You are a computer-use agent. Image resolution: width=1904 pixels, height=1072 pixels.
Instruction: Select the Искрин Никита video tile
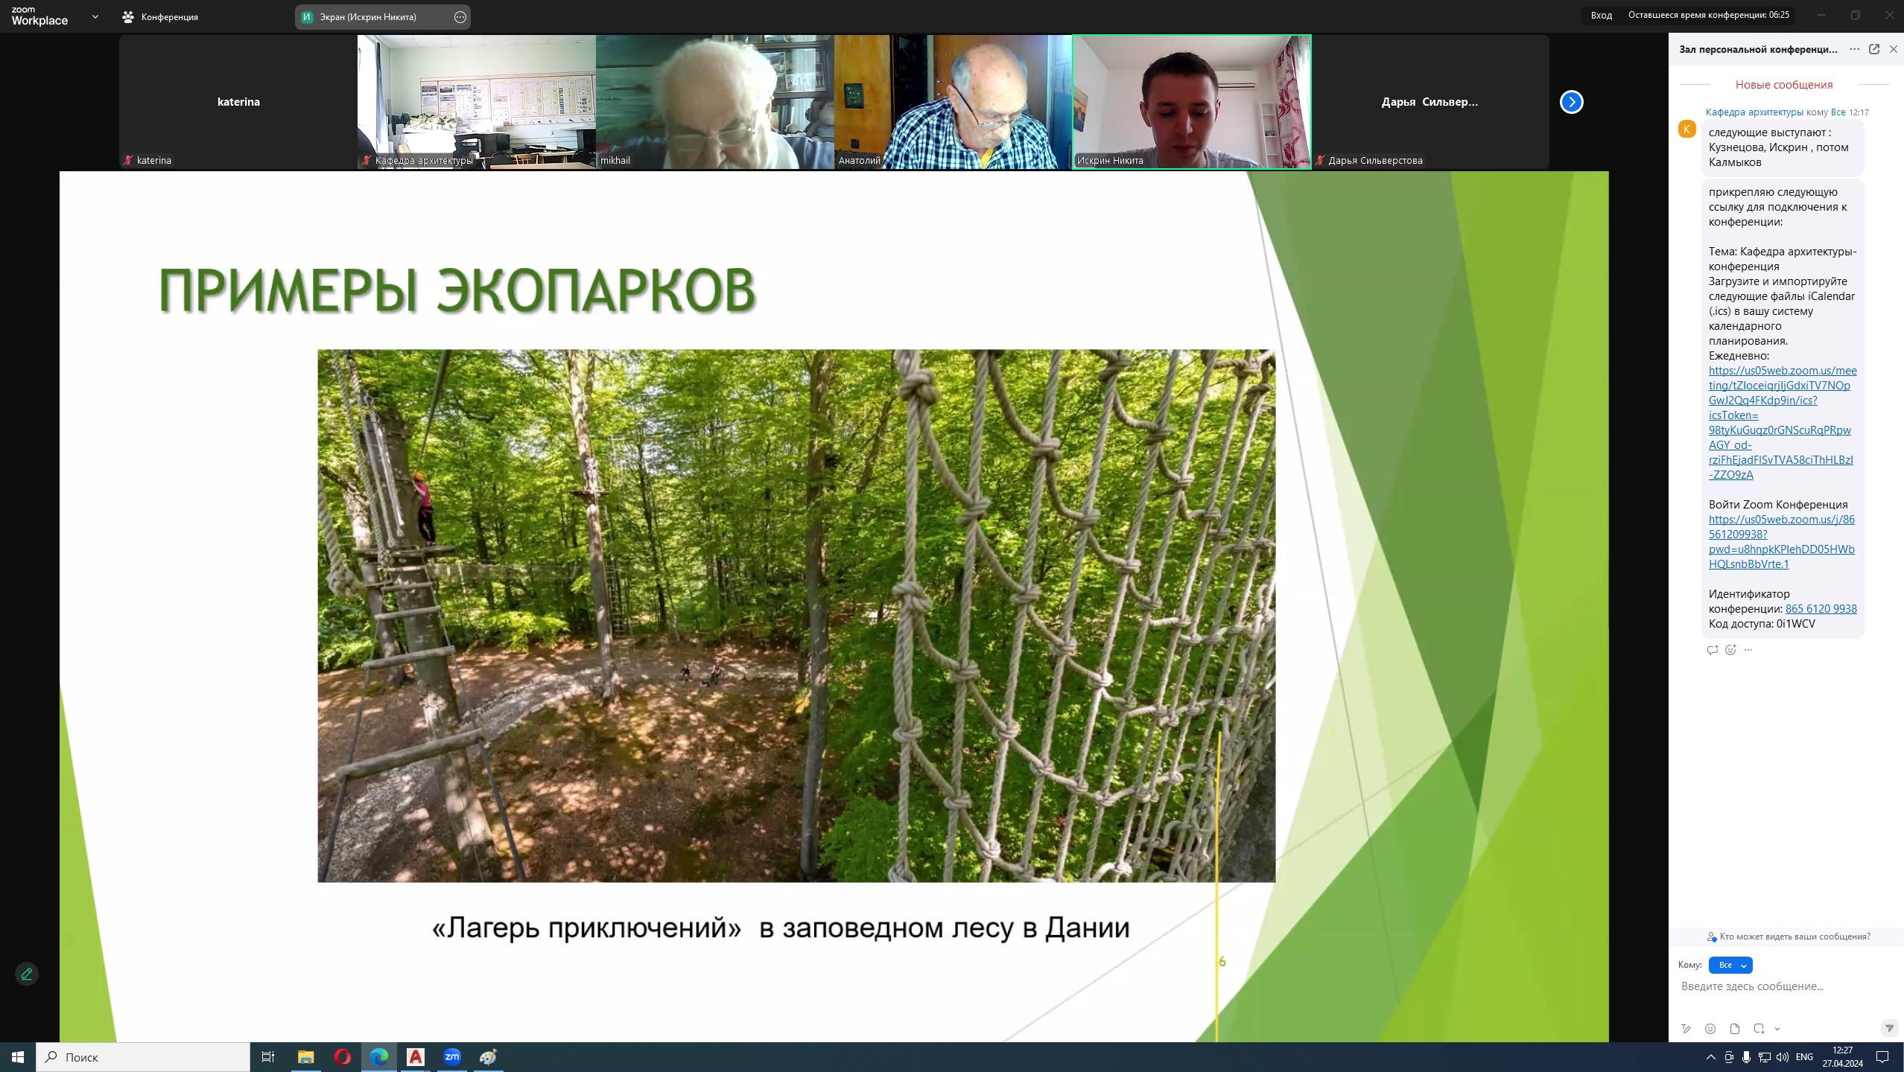click(x=1192, y=102)
